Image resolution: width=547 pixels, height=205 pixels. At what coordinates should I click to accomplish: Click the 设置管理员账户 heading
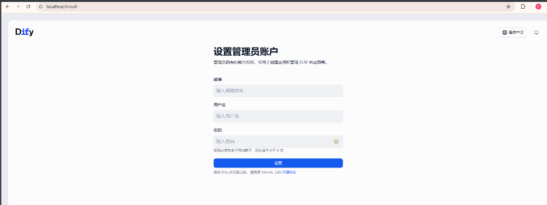(246, 51)
